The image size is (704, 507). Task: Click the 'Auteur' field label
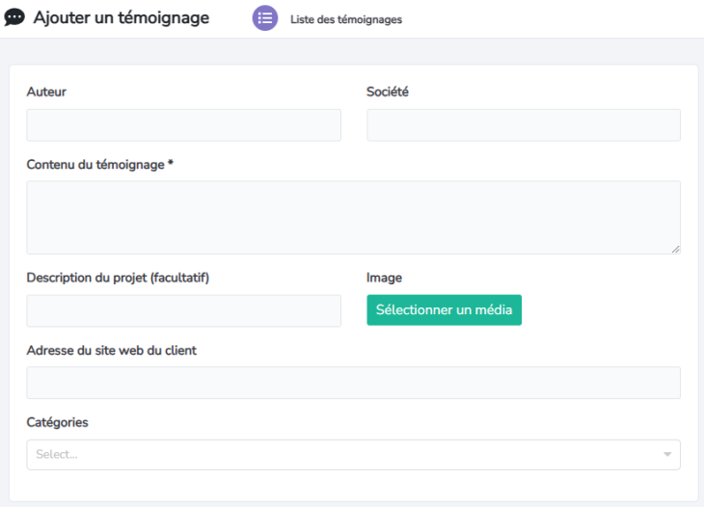(46, 93)
